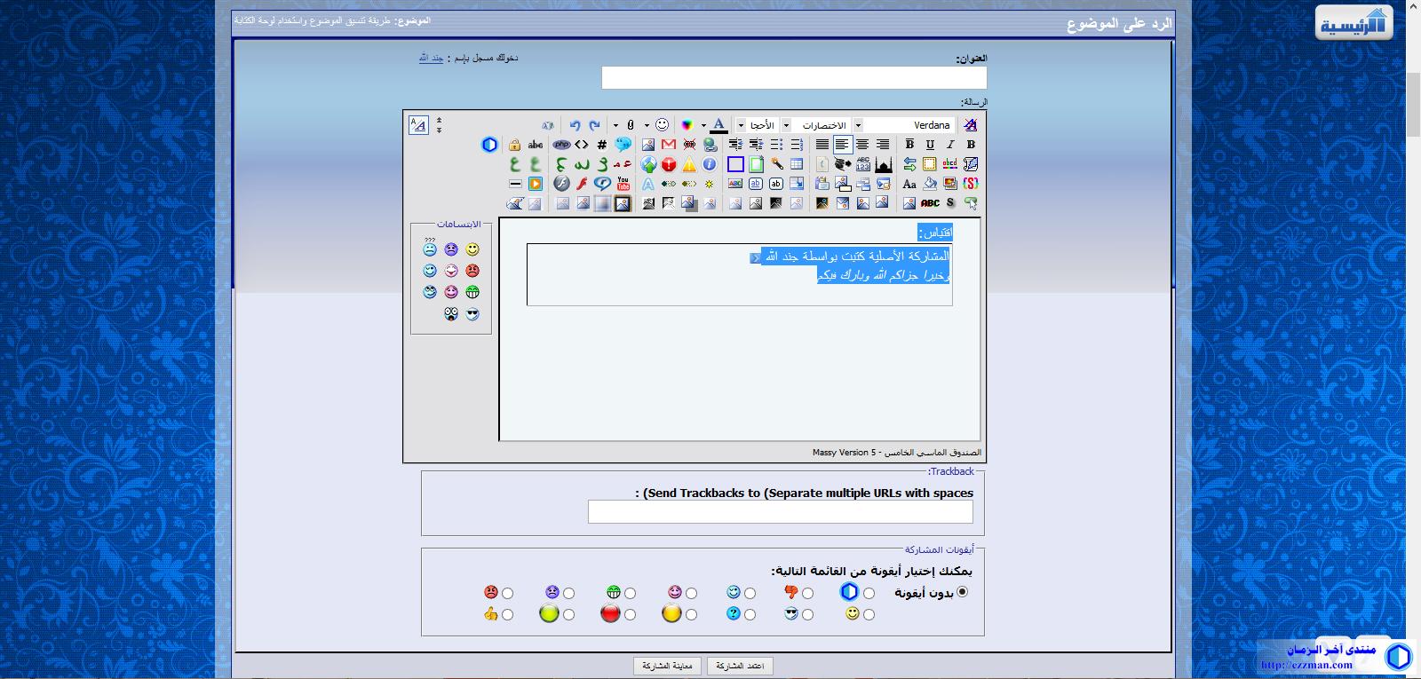Insert table using the grid icon
Image resolution: width=1421 pixels, height=679 pixels.
point(797,164)
